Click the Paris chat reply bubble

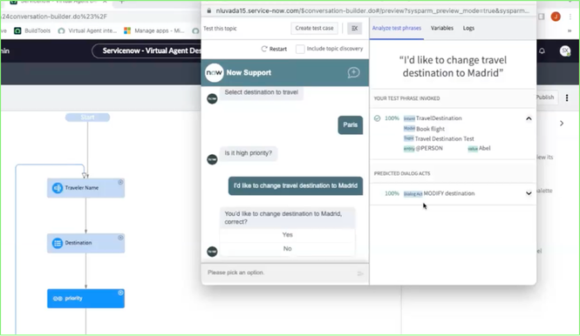(x=351, y=125)
